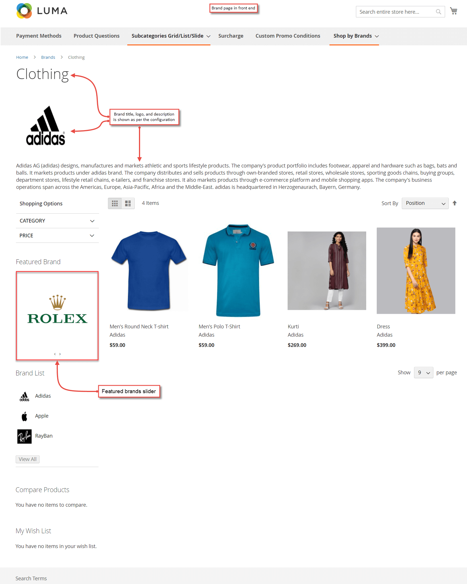
Task: Switch to list view mode
Action: (x=128, y=203)
